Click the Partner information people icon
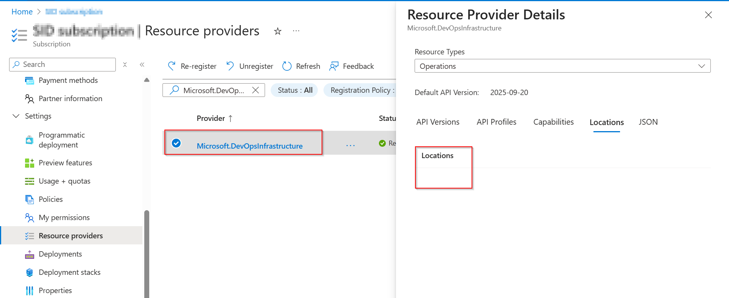Screen dimensions: 729x298 coord(29,99)
